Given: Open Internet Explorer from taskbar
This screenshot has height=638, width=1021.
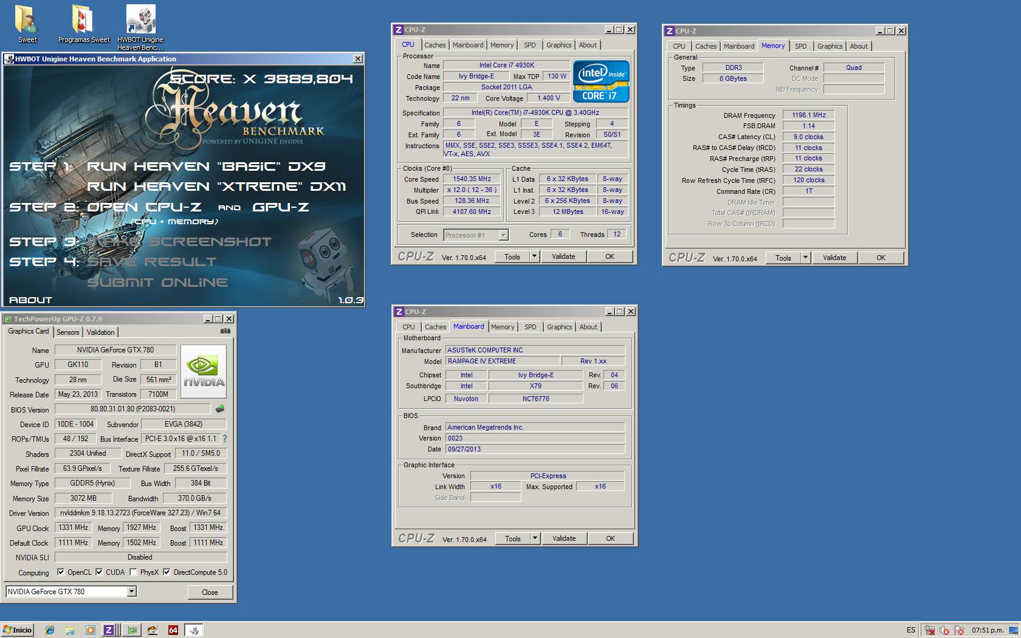Looking at the screenshot, I should [50, 630].
